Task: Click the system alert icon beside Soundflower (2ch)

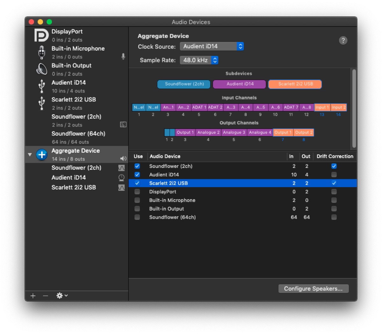Action: point(123,125)
